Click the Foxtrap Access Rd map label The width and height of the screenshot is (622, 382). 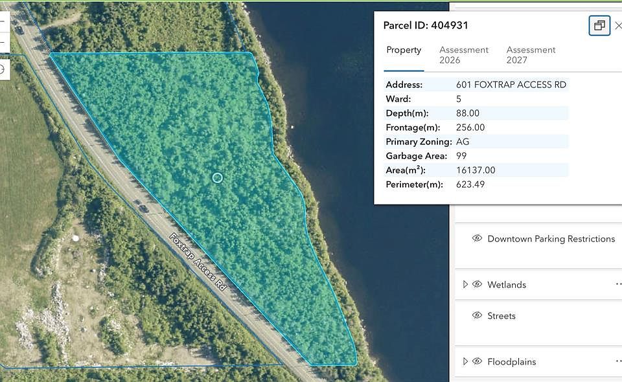(198, 262)
